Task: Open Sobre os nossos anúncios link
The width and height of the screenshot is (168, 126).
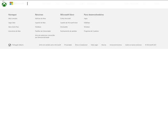Action: 133,45
